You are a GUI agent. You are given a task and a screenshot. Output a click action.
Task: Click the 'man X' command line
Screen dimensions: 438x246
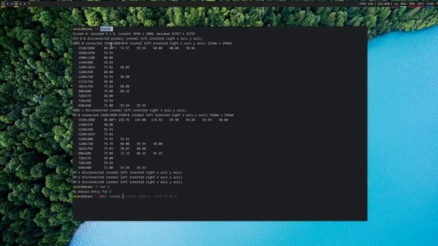[105, 187]
